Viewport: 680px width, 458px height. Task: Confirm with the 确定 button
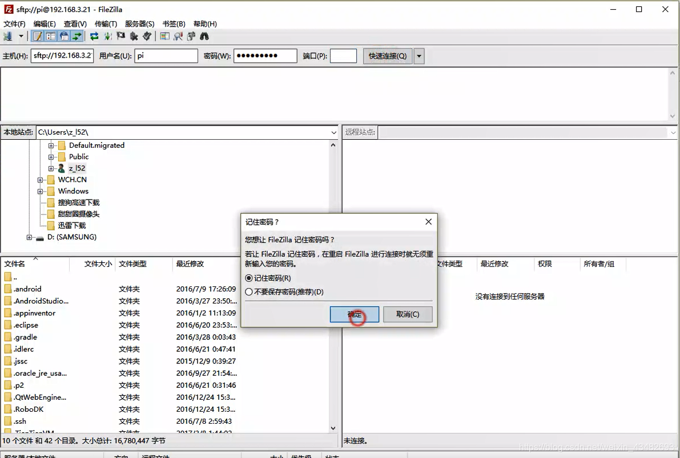click(354, 314)
